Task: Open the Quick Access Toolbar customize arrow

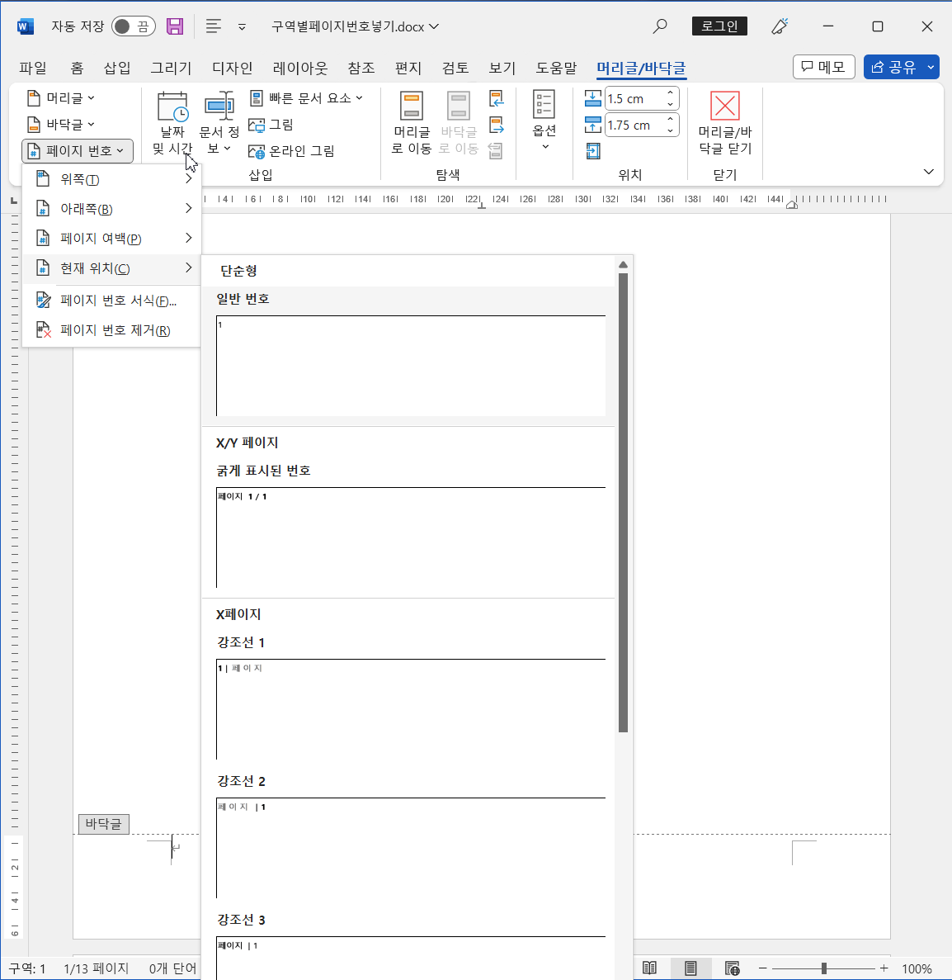Action: pyautogui.click(x=242, y=27)
